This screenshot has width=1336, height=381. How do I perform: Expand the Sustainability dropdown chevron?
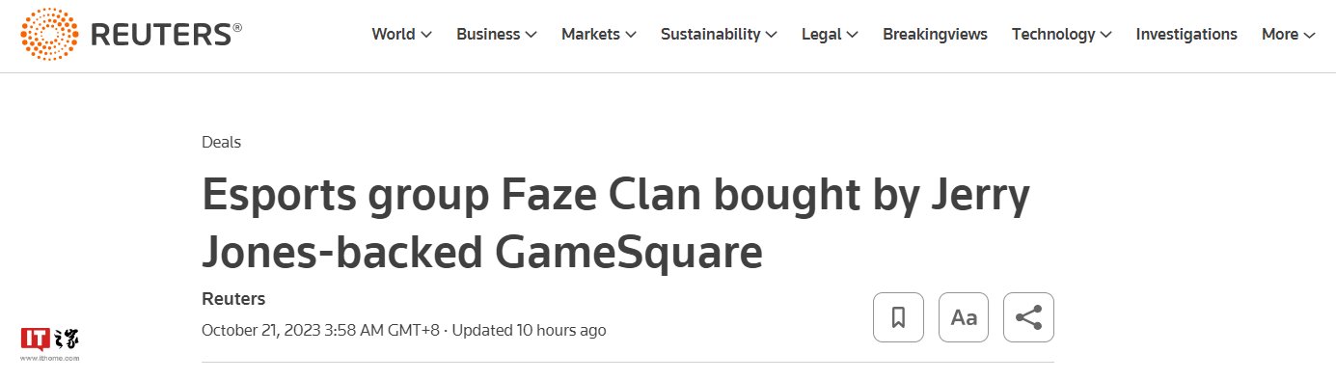coord(772,35)
